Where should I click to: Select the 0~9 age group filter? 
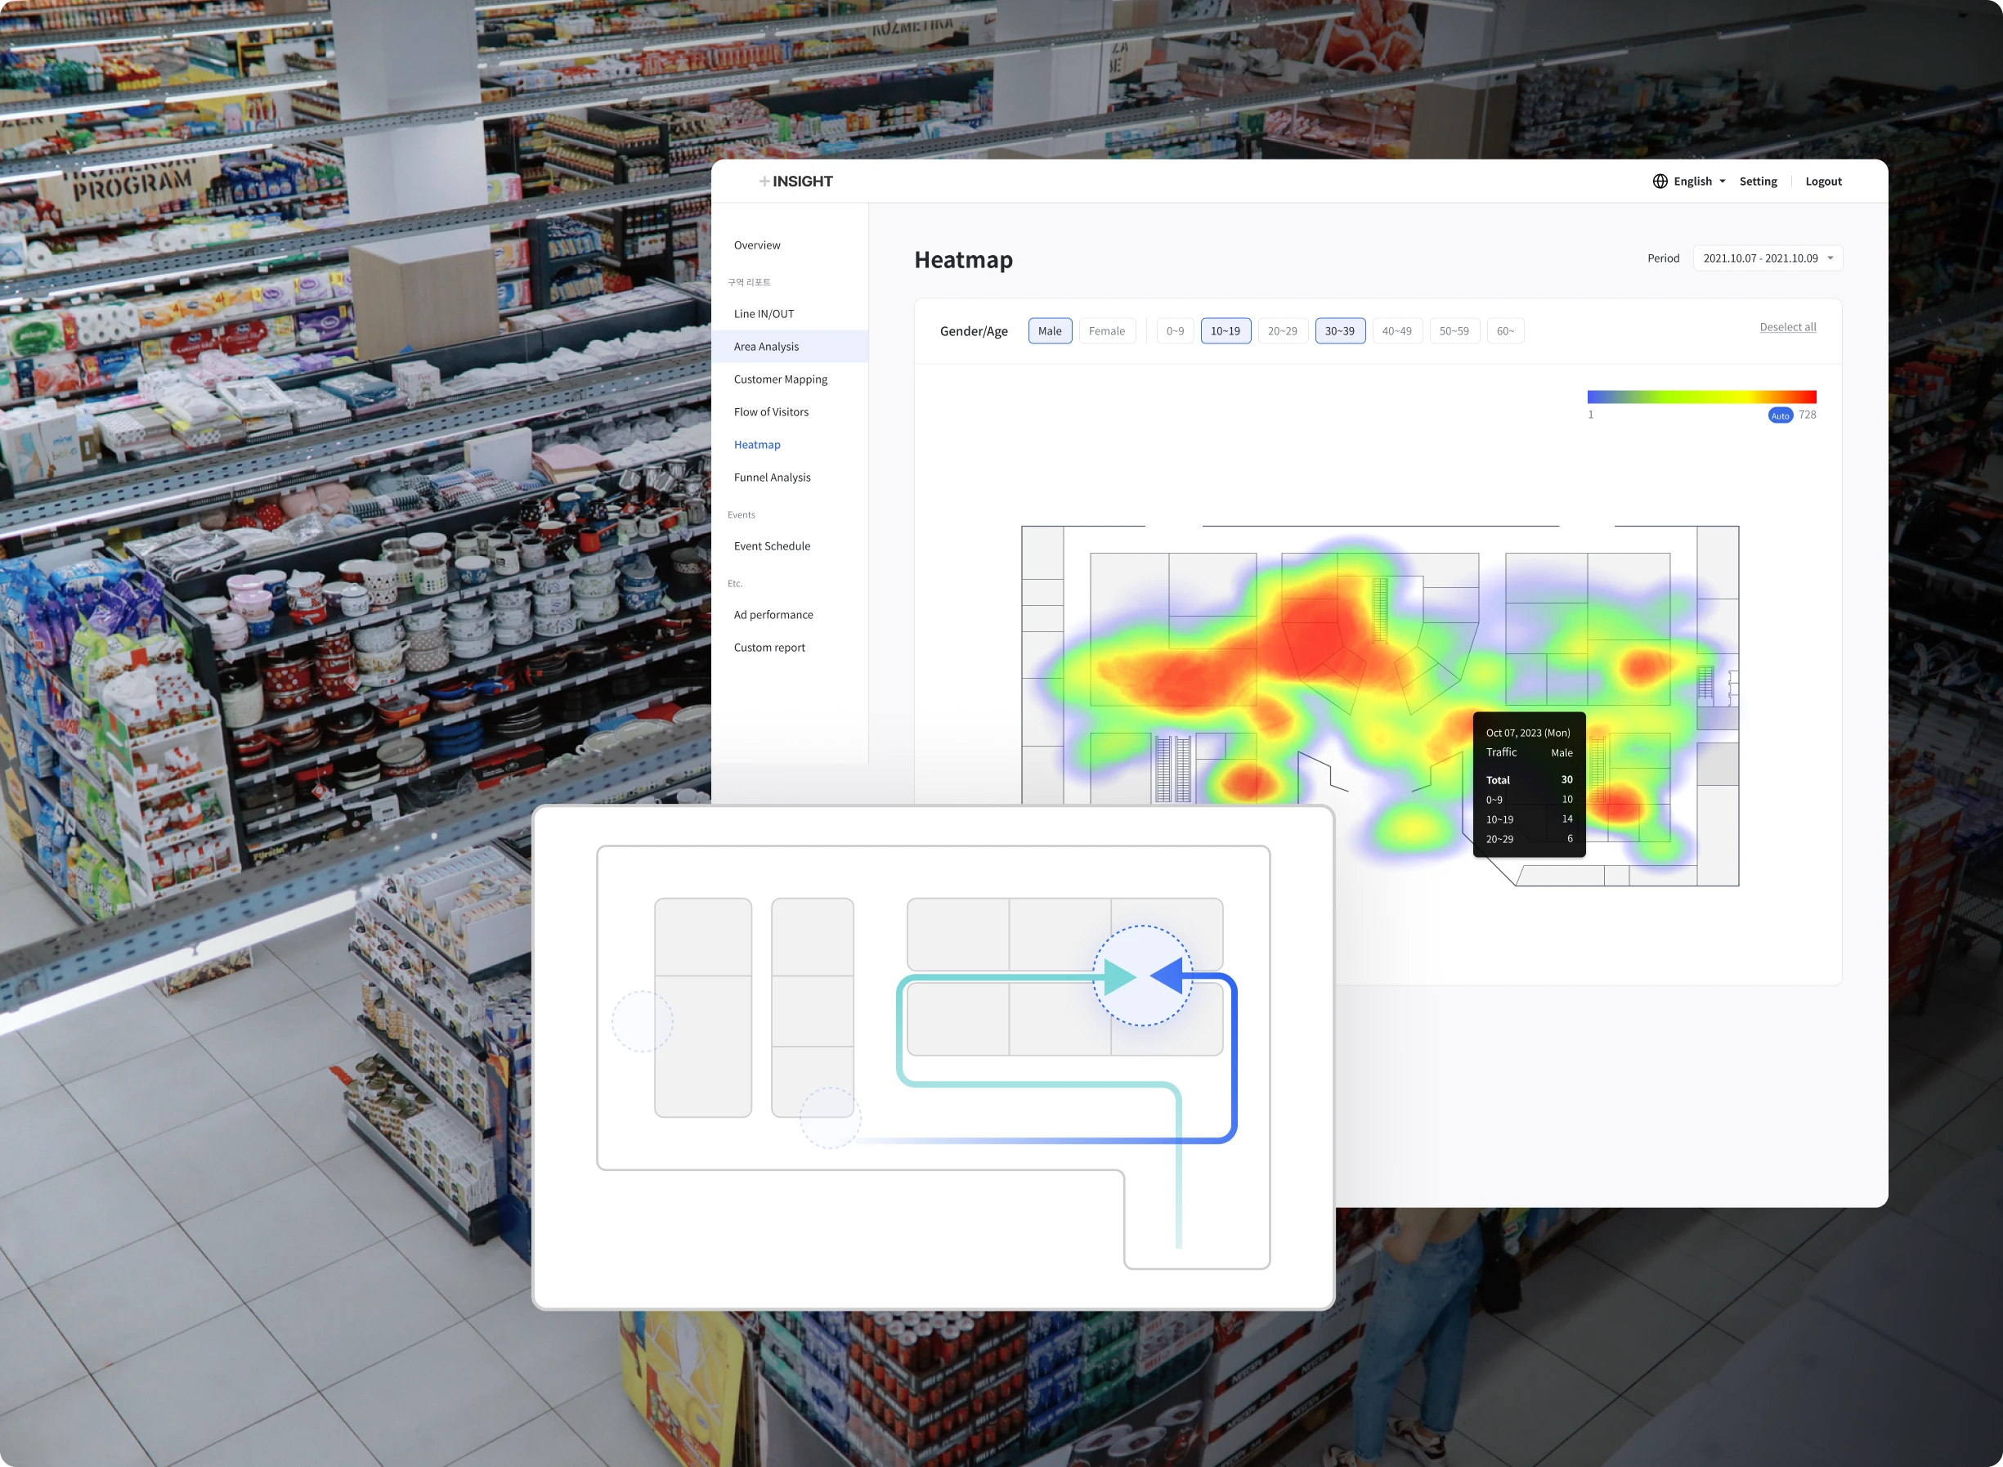(1175, 330)
